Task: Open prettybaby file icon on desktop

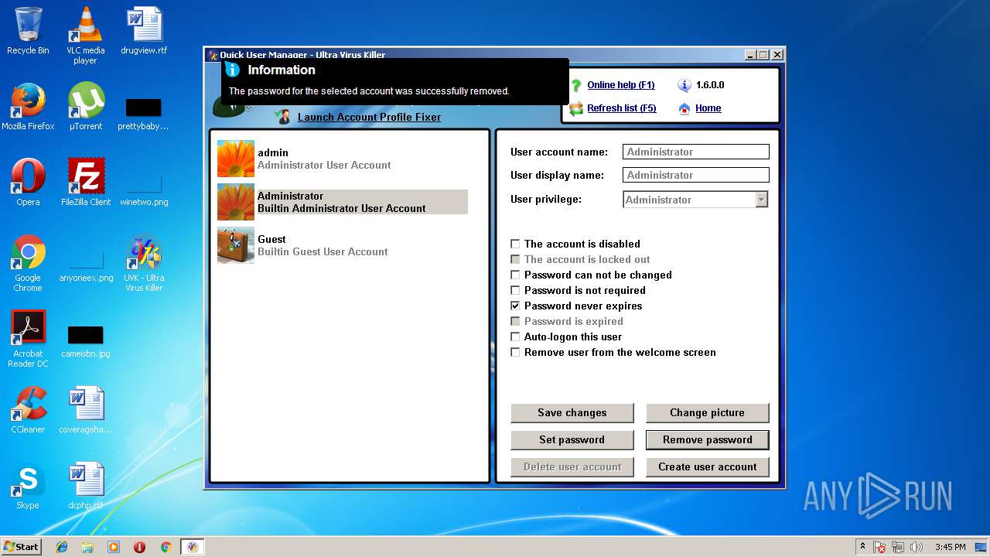Action: pyautogui.click(x=144, y=112)
